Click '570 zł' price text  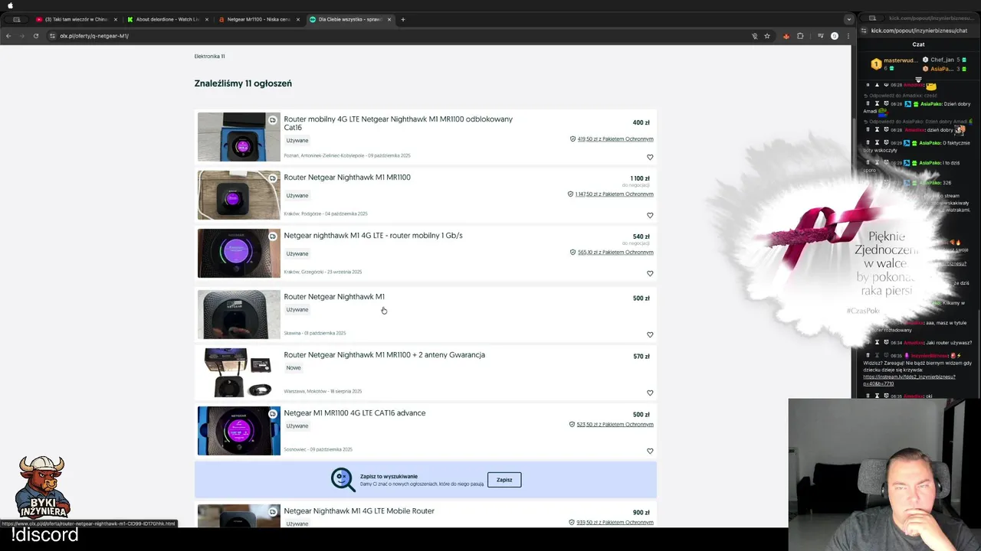[641, 357]
